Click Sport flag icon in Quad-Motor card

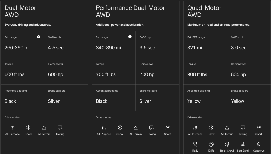(x=259, y=127)
